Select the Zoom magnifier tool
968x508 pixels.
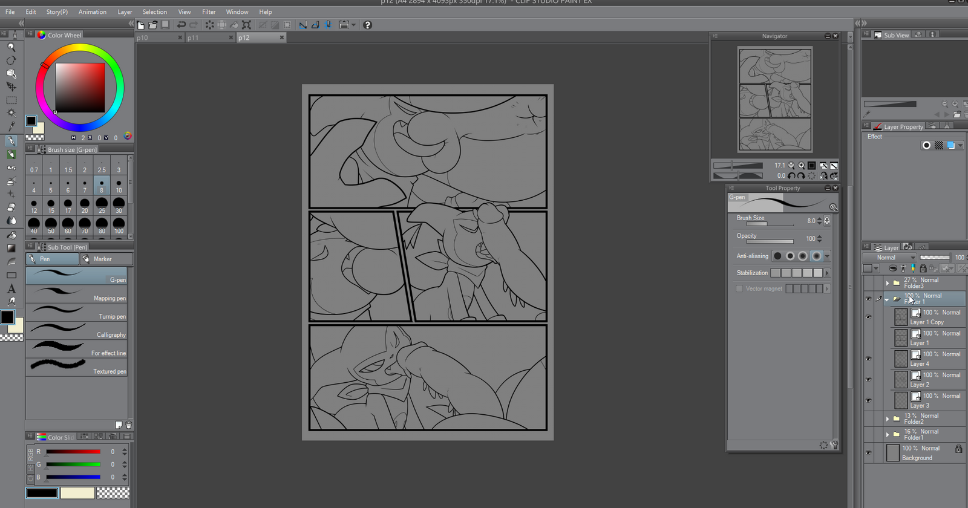pyautogui.click(x=11, y=47)
